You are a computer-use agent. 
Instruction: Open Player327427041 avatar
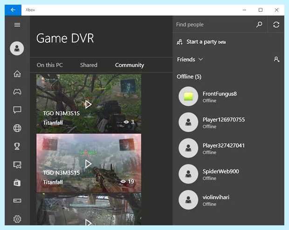[188, 148]
